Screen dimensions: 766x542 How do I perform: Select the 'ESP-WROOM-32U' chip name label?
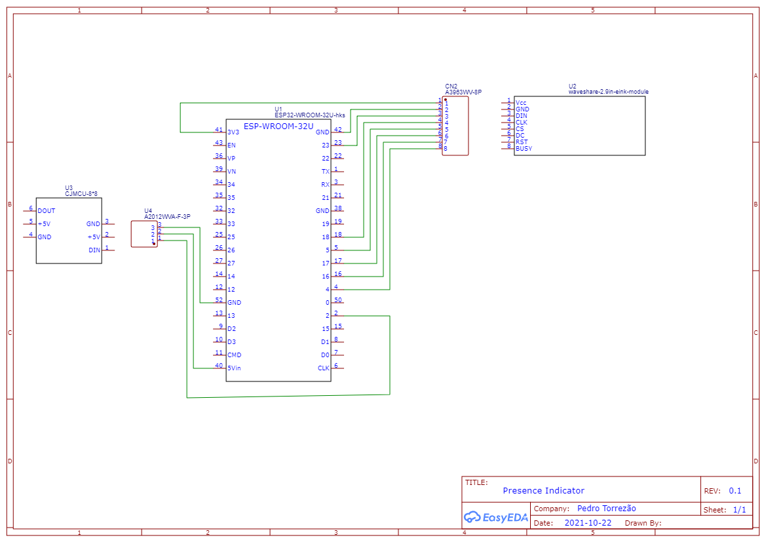click(278, 126)
